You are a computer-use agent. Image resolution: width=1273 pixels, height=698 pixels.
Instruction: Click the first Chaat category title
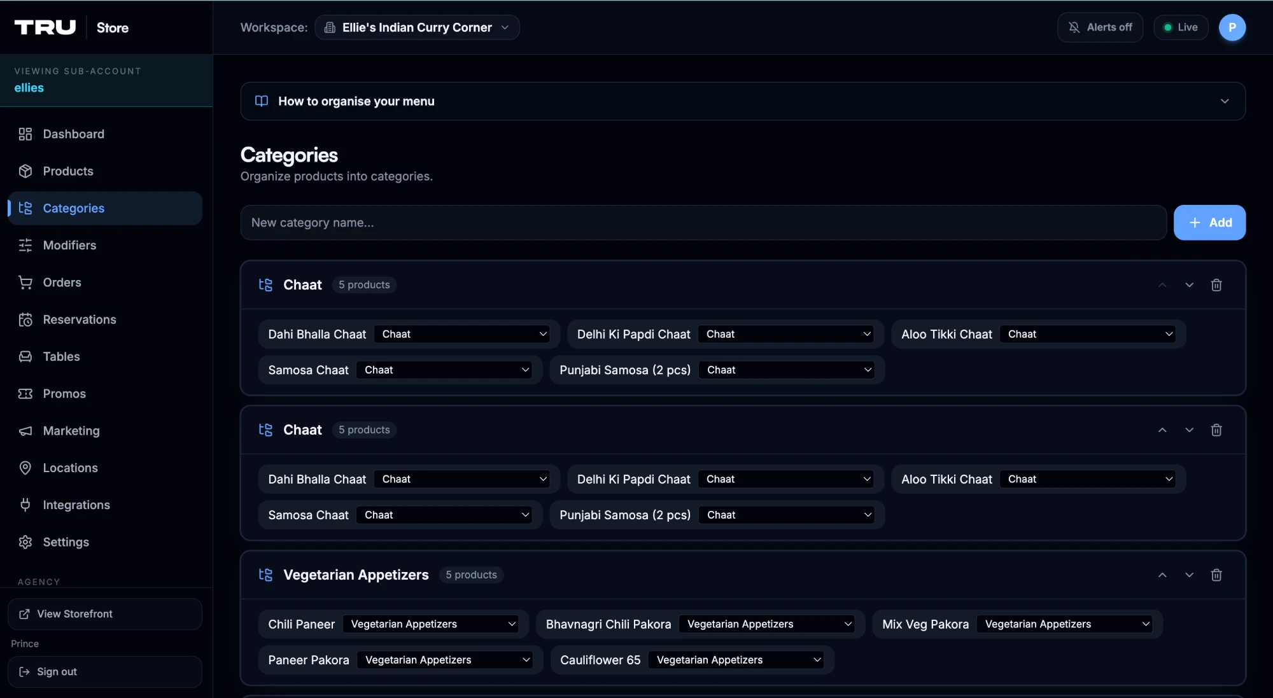[x=302, y=285]
